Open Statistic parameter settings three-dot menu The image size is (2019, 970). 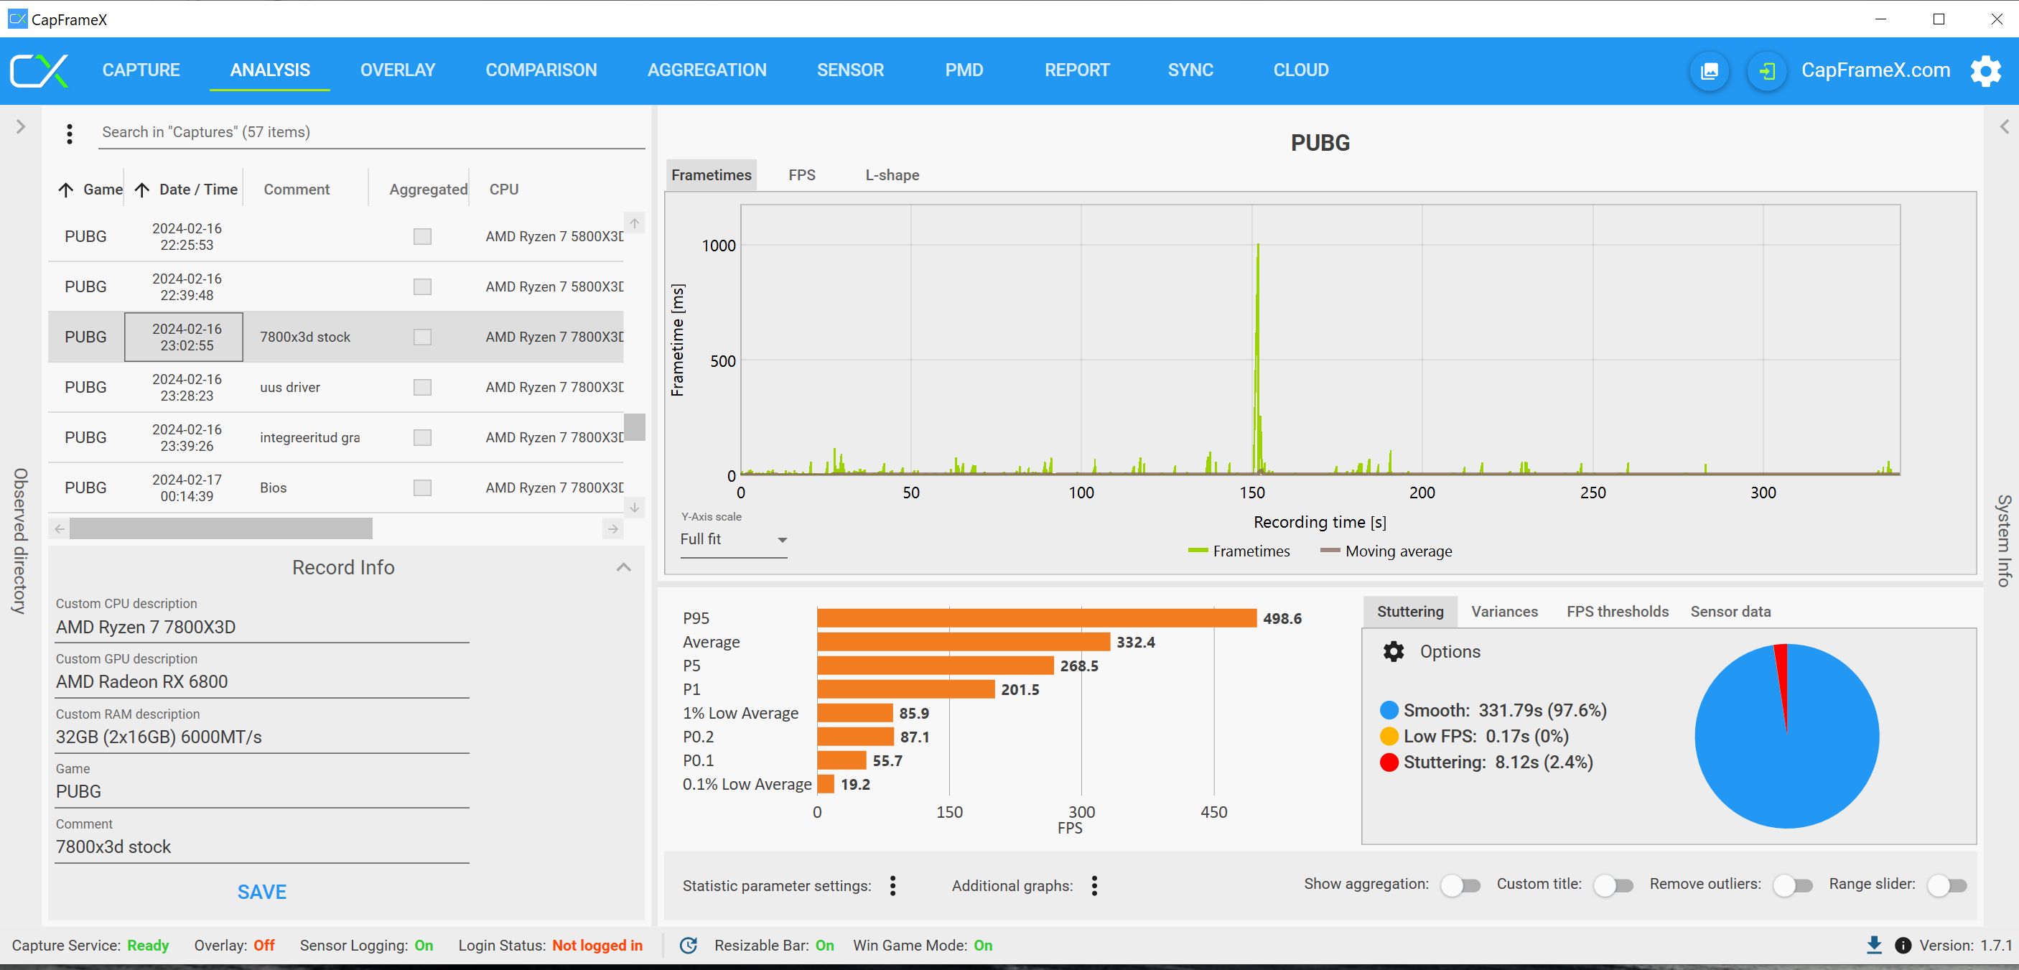point(892,885)
